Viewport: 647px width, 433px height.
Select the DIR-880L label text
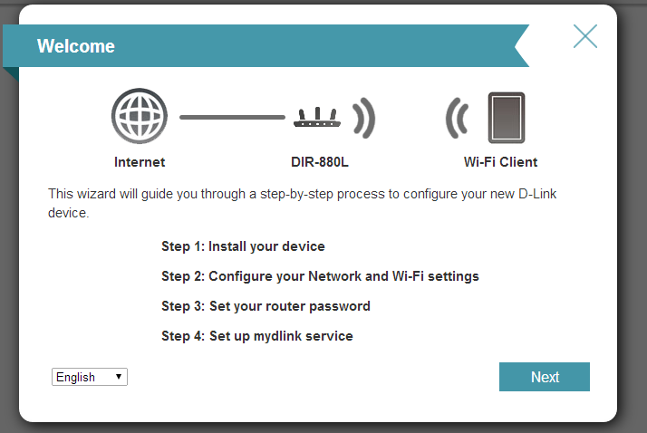(320, 162)
